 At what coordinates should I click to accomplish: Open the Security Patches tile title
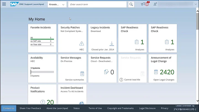point(70,27)
